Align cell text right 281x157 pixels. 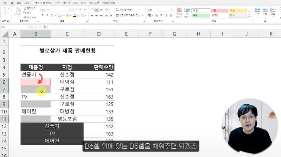click(101, 15)
